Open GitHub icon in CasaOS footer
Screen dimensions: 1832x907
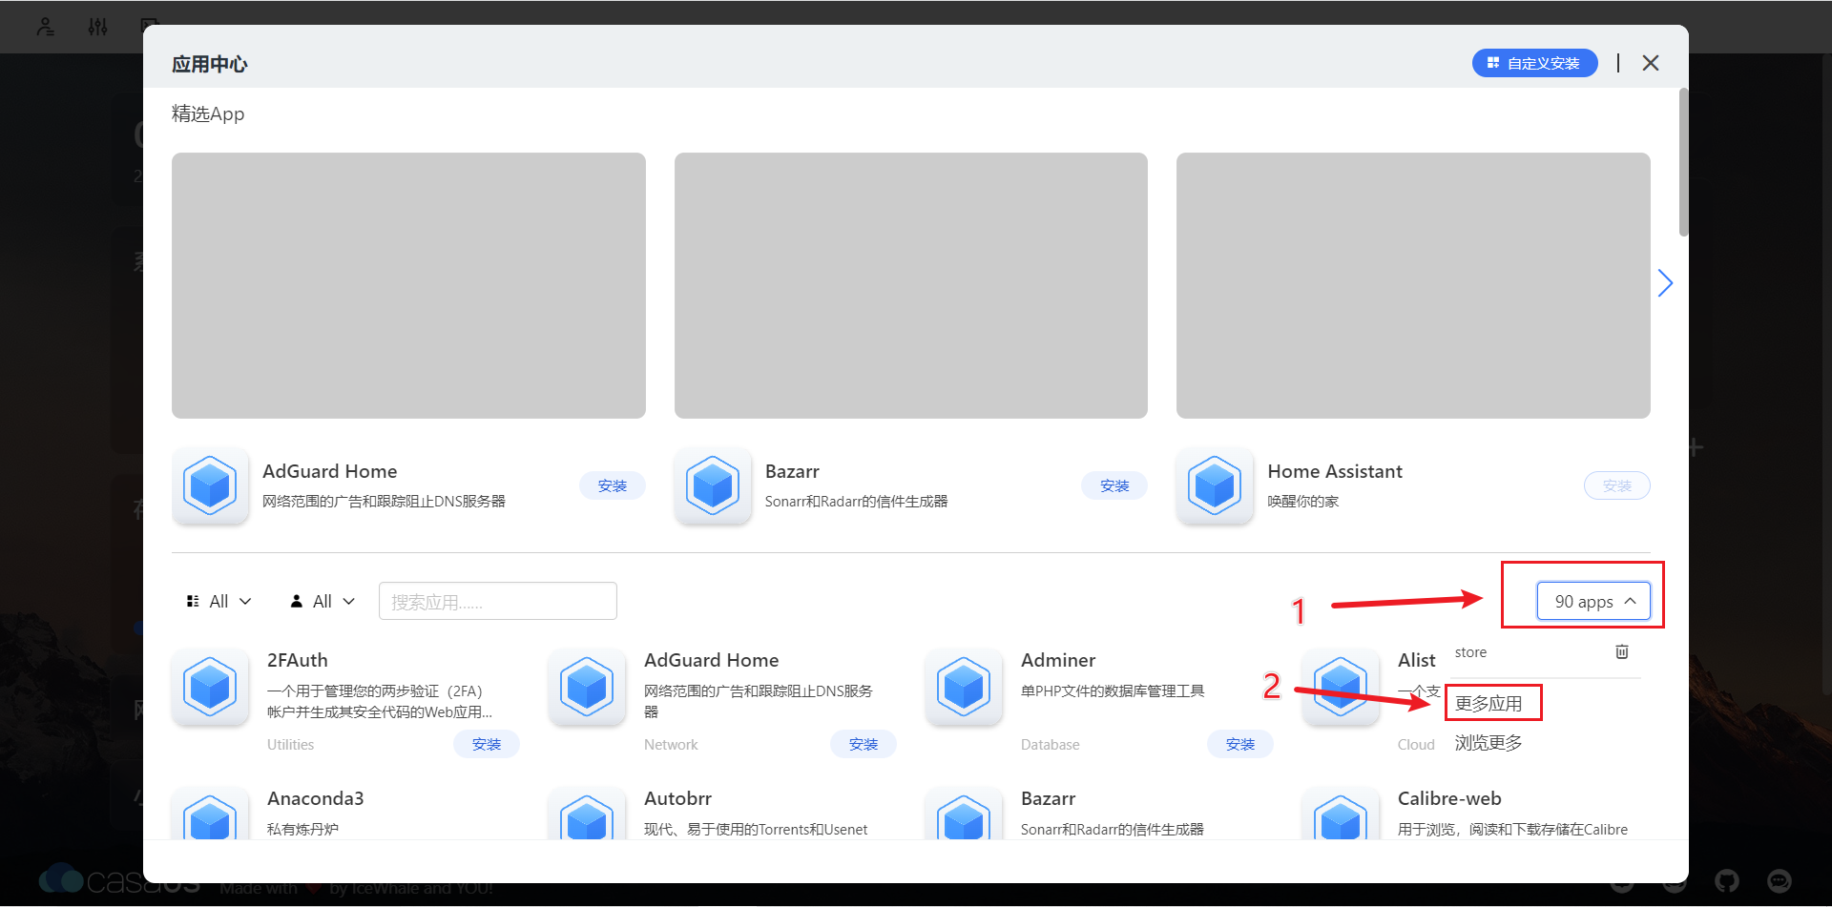tap(1727, 880)
